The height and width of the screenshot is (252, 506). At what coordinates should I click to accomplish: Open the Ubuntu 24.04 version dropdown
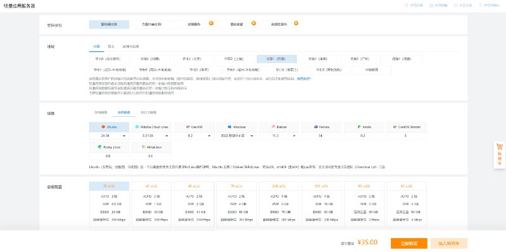pyautogui.click(x=109, y=136)
